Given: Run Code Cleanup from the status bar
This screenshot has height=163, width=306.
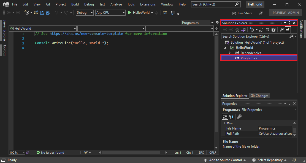Looking at the screenshot, I should pyautogui.click(x=86, y=152).
